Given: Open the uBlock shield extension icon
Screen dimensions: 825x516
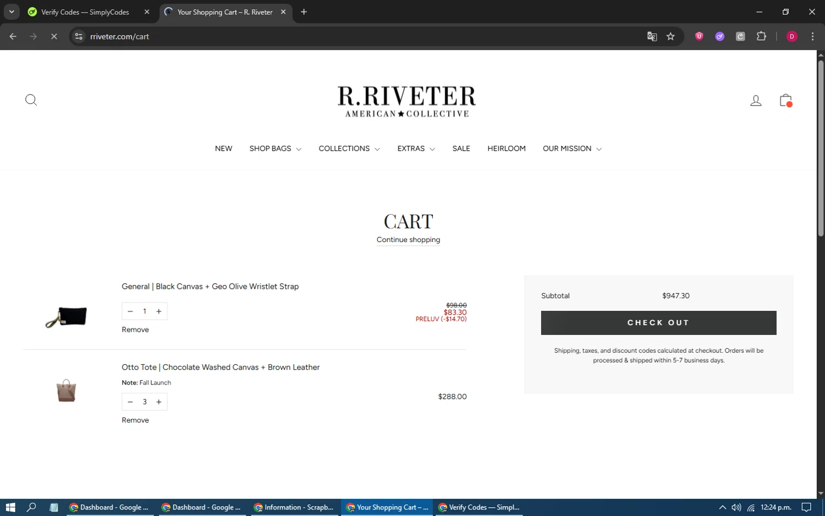Looking at the screenshot, I should (699, 36).
